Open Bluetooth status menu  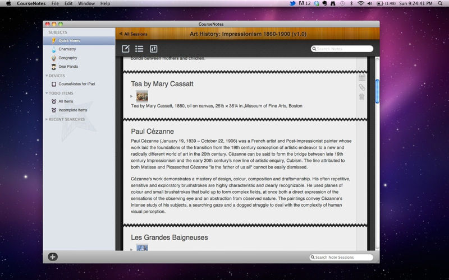(352, 3)
